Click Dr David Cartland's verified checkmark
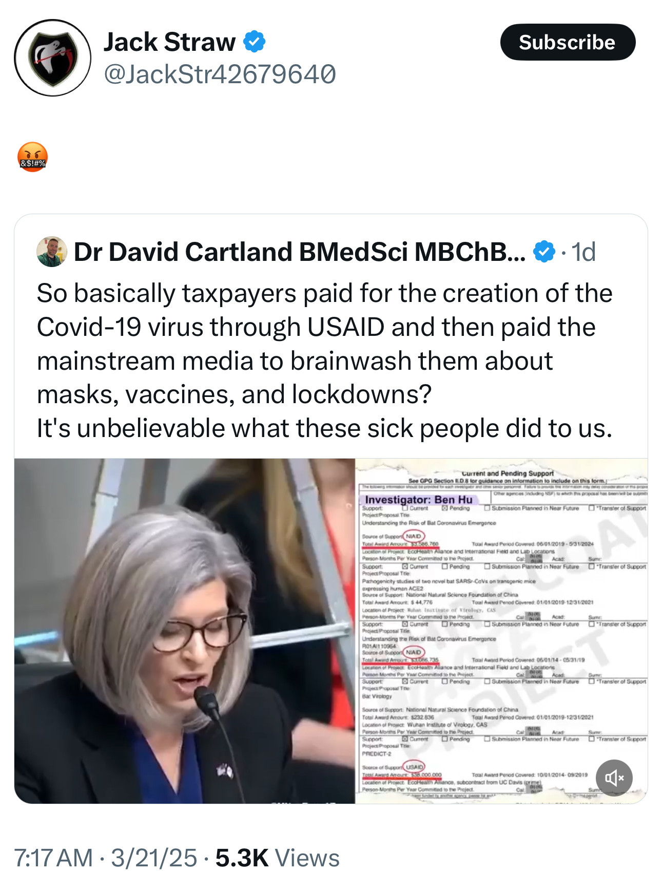 (x=543, y=252)
